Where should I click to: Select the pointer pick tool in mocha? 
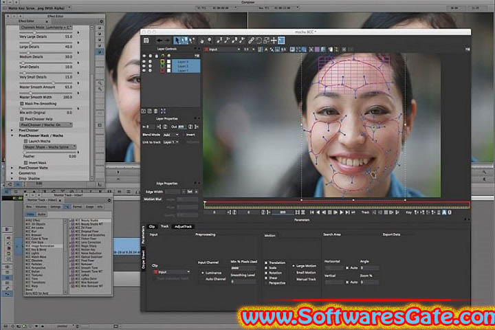177,41
